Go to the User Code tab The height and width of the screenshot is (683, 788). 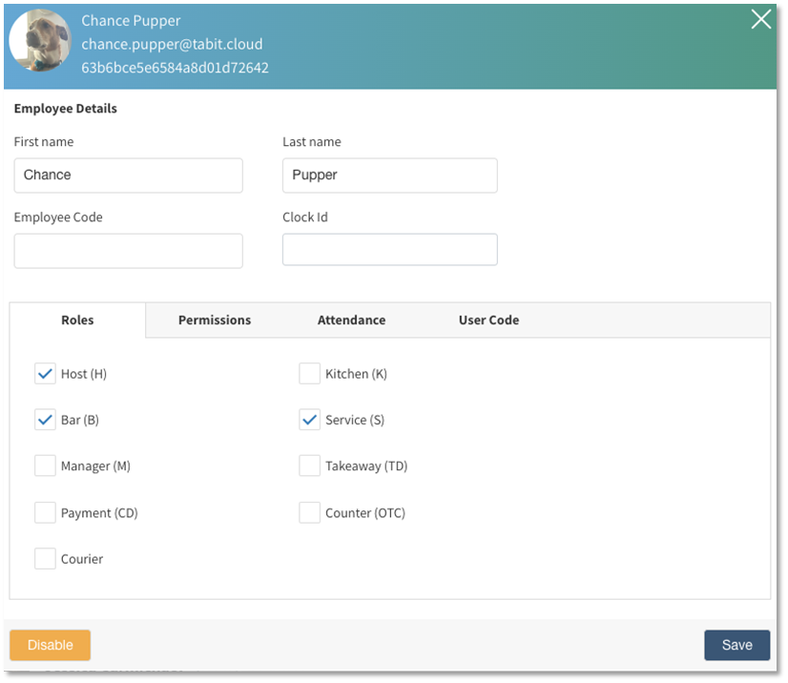coord(488,321)
